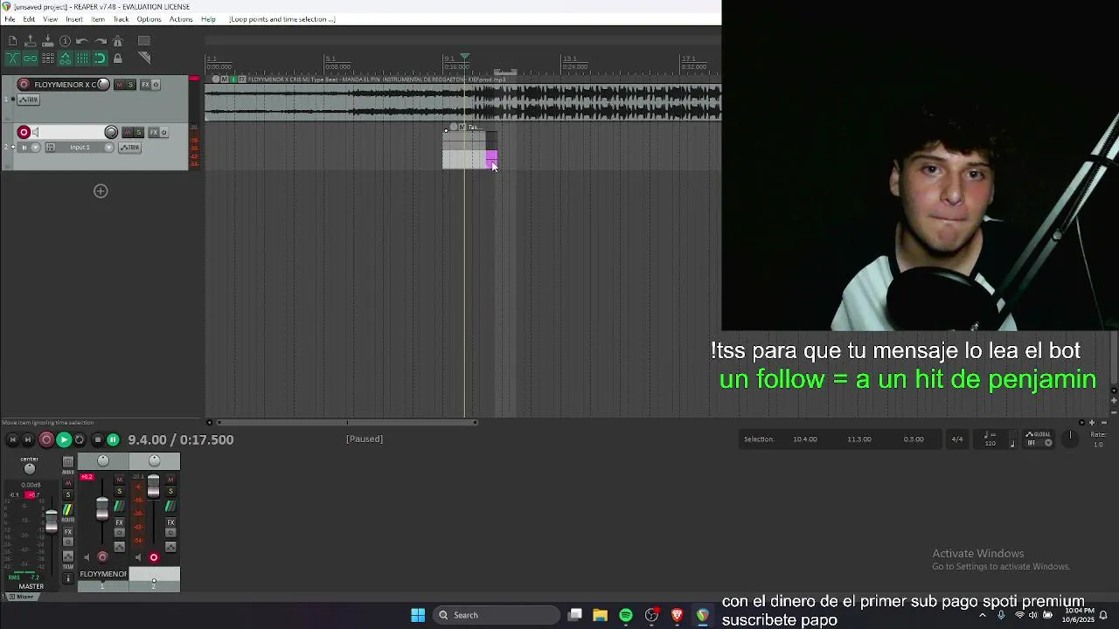Open FX for the FLOYYMENOR track
Screen dimensions: 1119x629
[145, 85]
